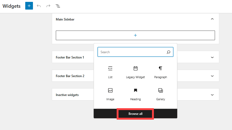
Task: Pick the Gallery block
Action: [x=161, y=94]
